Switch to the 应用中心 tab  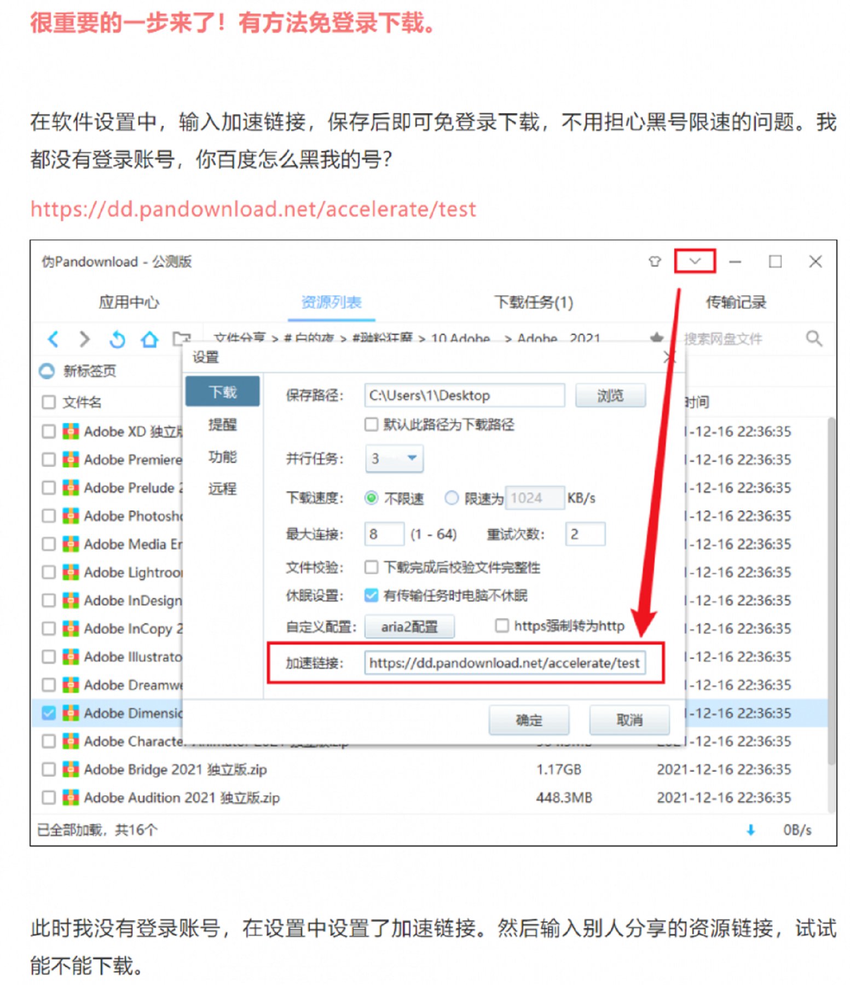[x=129, y=302]
